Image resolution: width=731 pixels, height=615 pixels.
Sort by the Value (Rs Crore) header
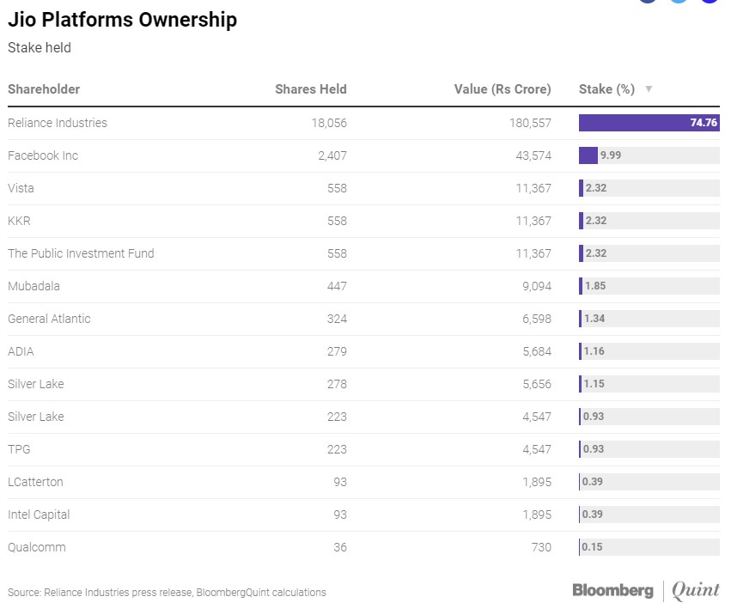click(x=503, y=89)
